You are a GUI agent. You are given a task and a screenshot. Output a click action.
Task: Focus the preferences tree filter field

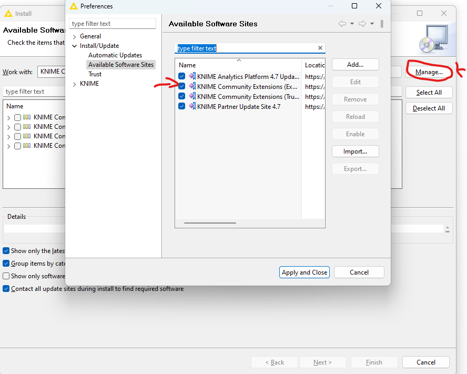[113, 24]
